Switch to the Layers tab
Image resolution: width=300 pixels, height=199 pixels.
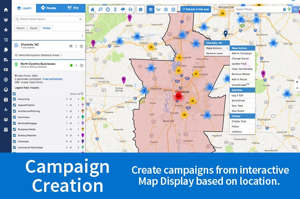click(24, 8)
